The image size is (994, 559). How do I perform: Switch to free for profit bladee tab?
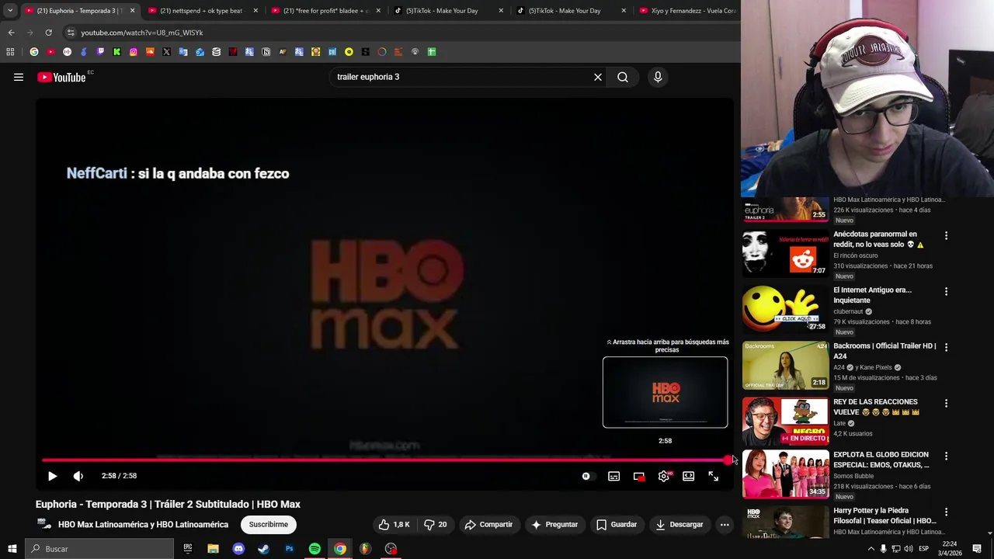(x=325, y=11)
